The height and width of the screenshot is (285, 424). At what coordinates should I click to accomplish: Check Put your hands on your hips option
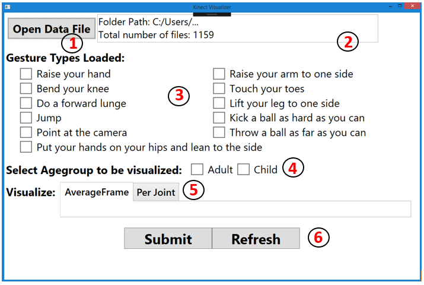point(26,147)
